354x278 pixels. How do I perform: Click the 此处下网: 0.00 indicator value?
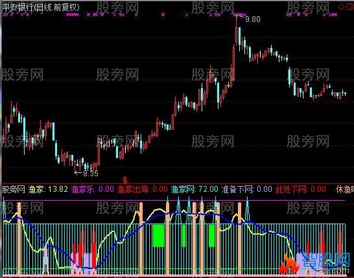300,189
